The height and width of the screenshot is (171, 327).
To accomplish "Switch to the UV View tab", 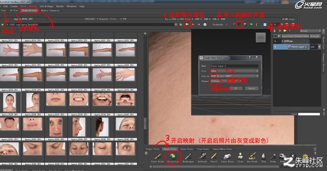I will (14, 10).
